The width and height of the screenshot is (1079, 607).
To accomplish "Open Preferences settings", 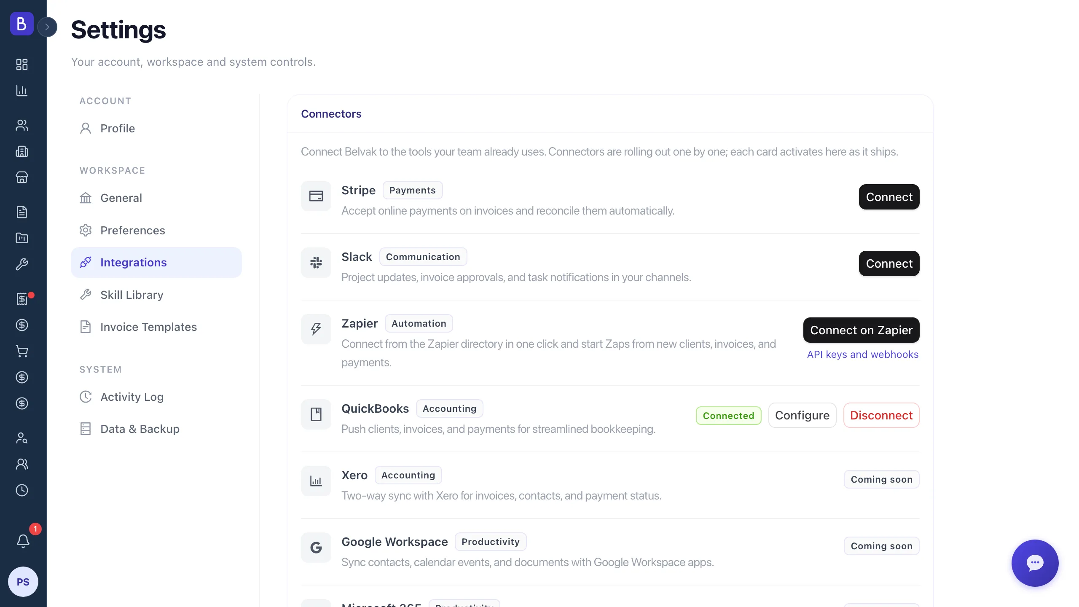I will coord(156,231).
